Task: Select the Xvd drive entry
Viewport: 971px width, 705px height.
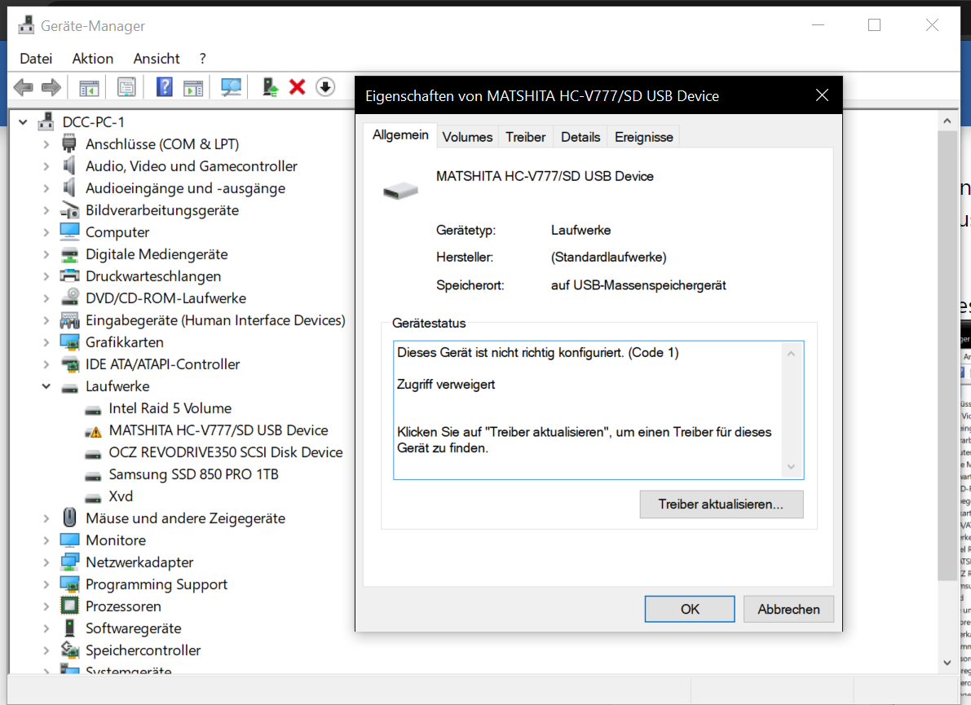Action: pyautogui.click(x=121, y=496)
